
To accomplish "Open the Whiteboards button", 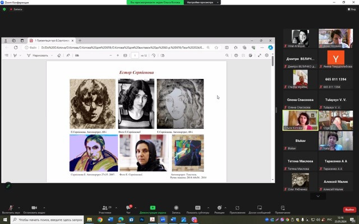I will [259, 208].
